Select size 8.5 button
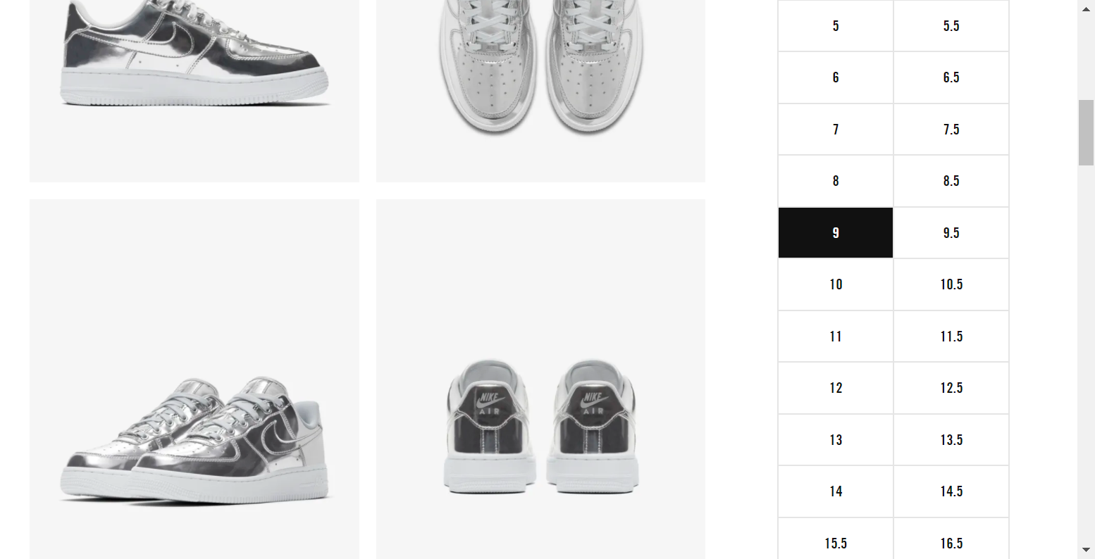 pyautogui.click(x=951, y=181)
